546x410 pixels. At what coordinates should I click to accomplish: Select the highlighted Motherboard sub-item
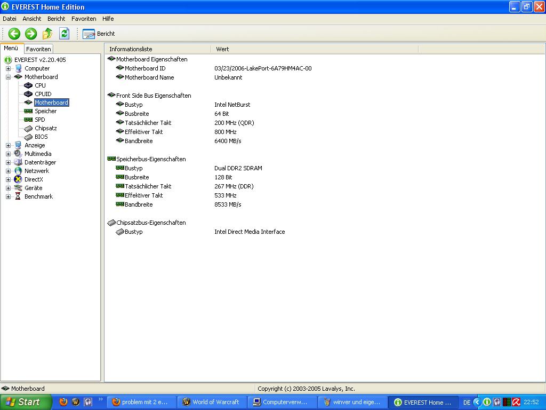[52, 102]
